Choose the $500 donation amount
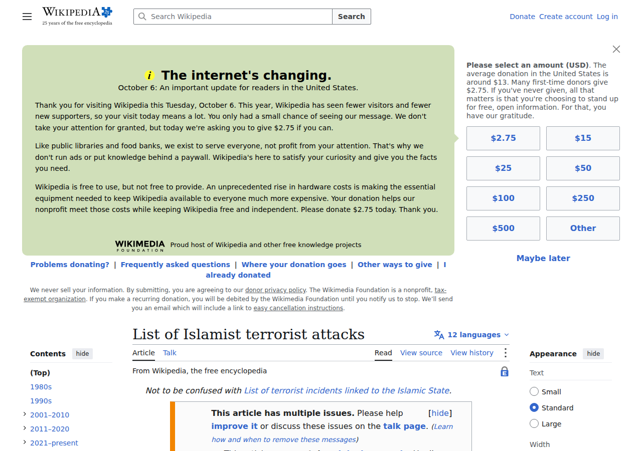The height and width of the screenshot is (451, 642). coord(503,229)
